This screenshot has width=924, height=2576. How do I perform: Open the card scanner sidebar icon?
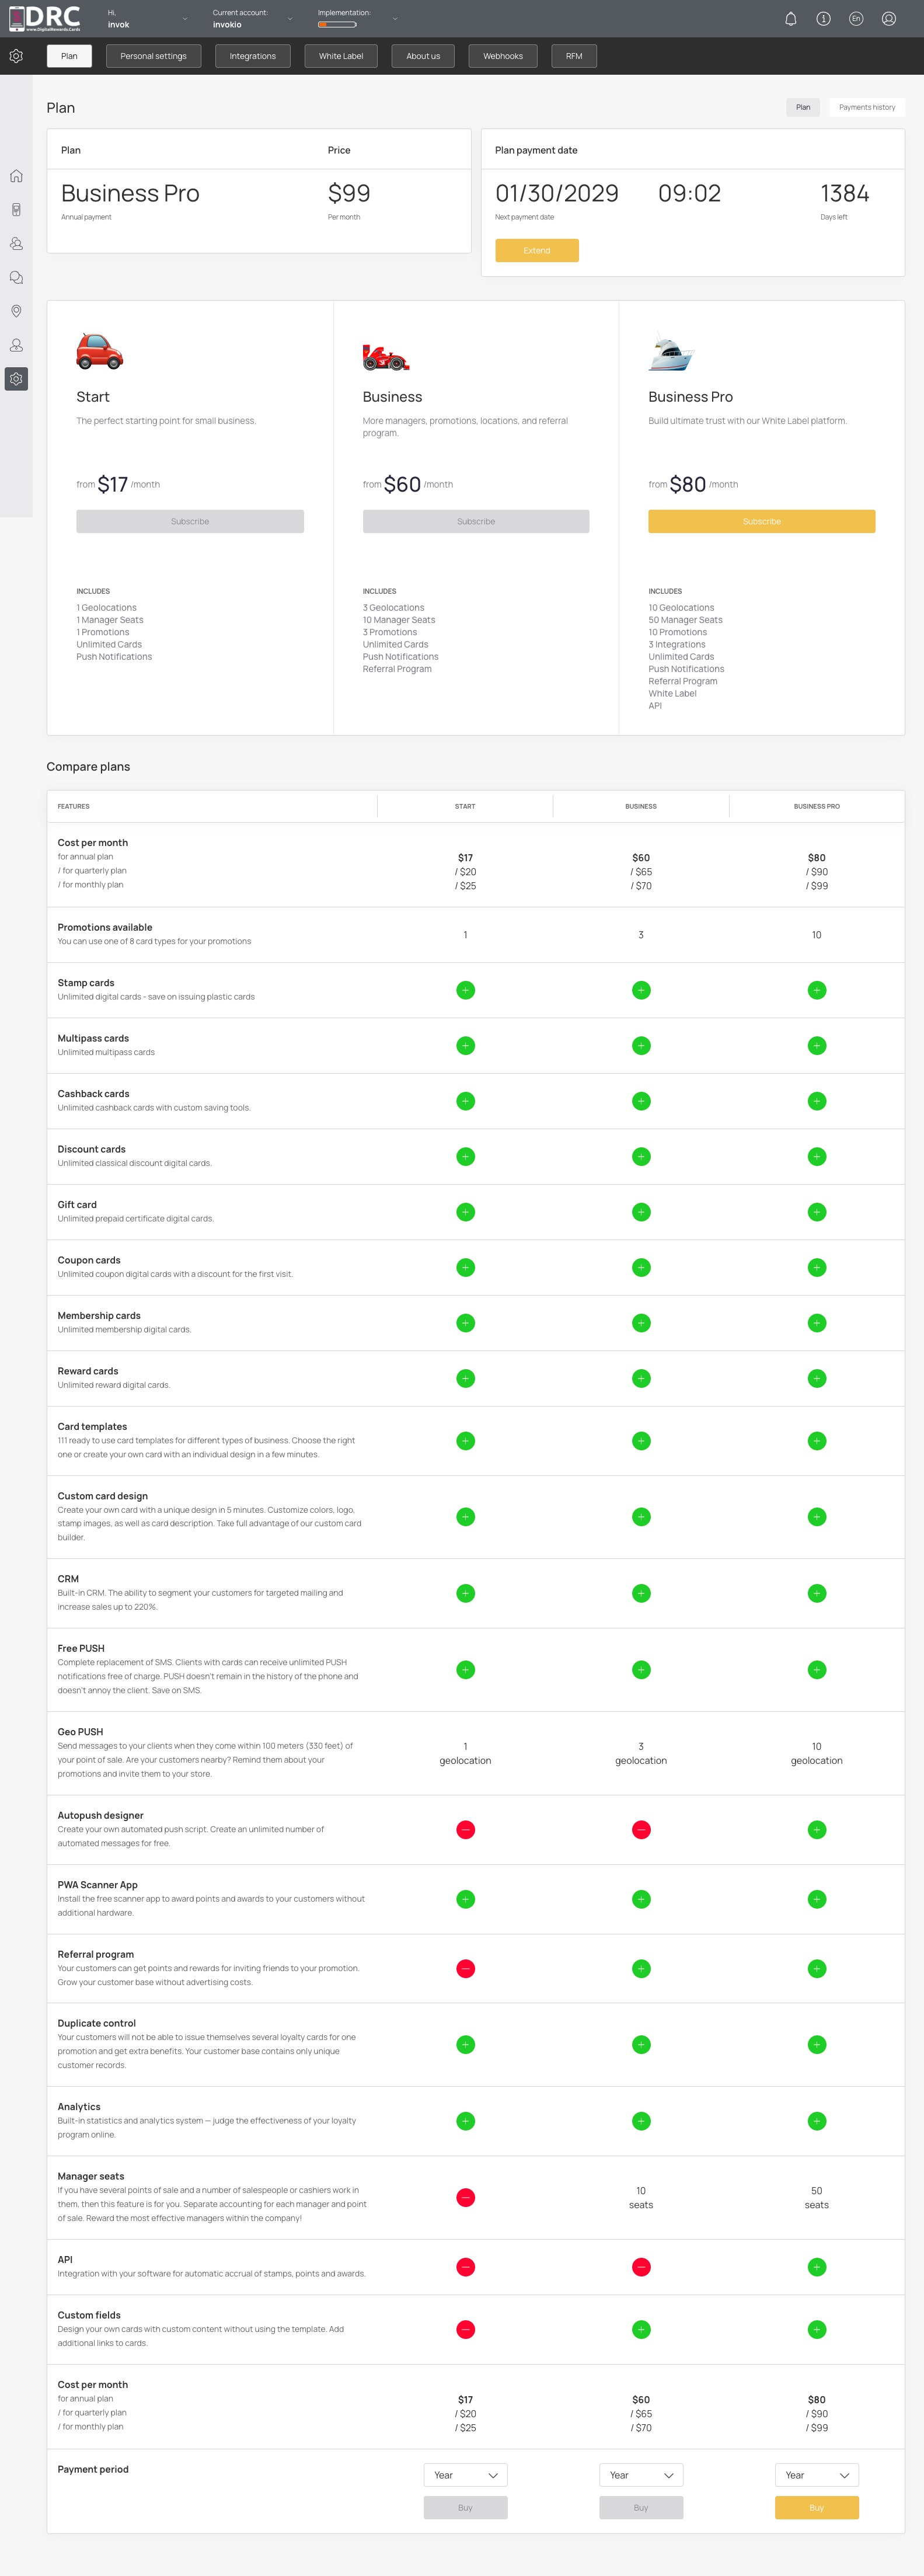16,210
